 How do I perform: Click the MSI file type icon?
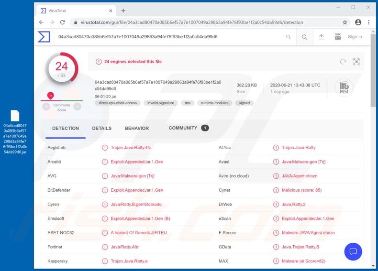point(344,87)
